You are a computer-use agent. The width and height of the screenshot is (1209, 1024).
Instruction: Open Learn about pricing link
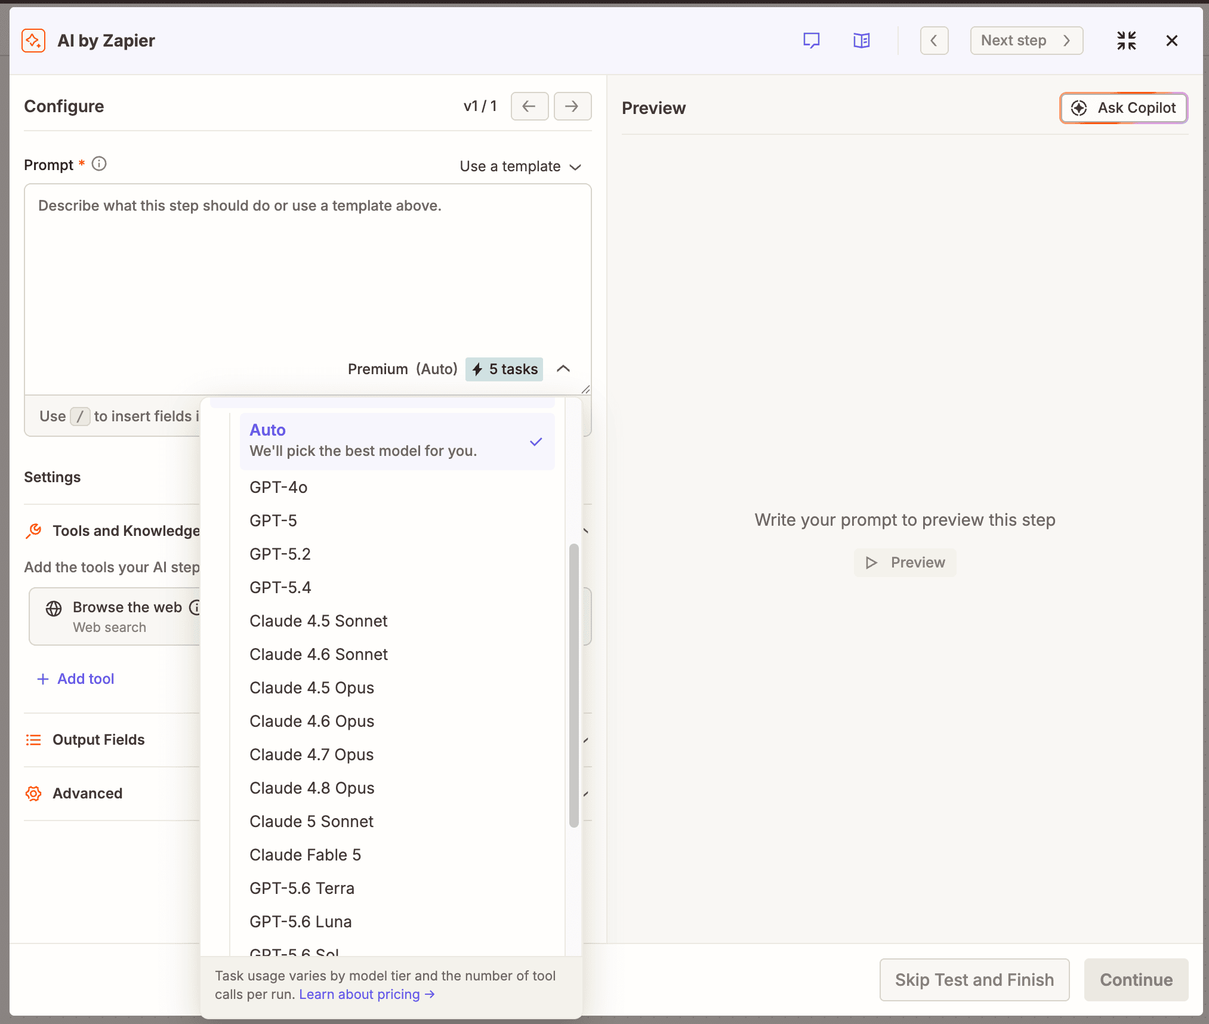pos(367,994)
